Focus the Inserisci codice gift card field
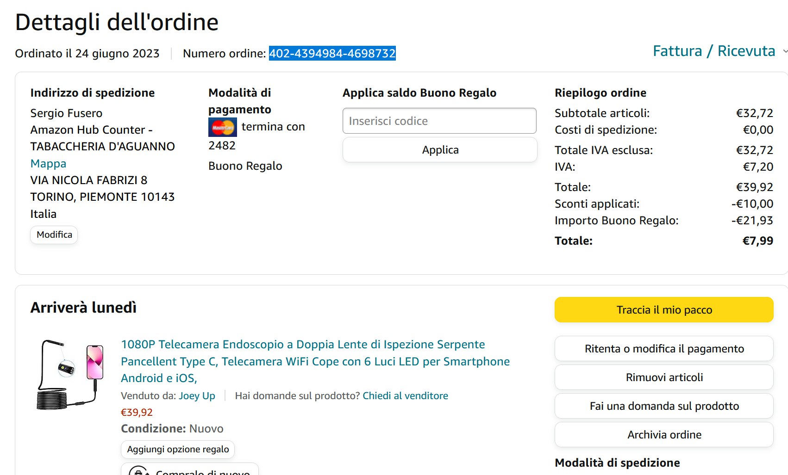 [x=439, y=121]
